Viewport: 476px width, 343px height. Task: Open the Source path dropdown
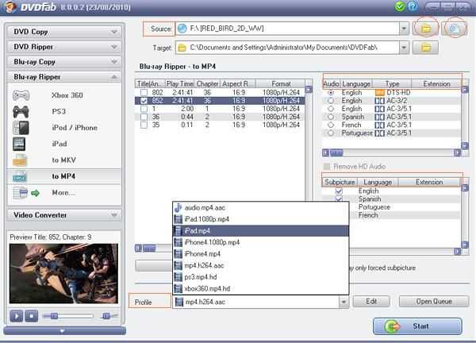(404, 29)
